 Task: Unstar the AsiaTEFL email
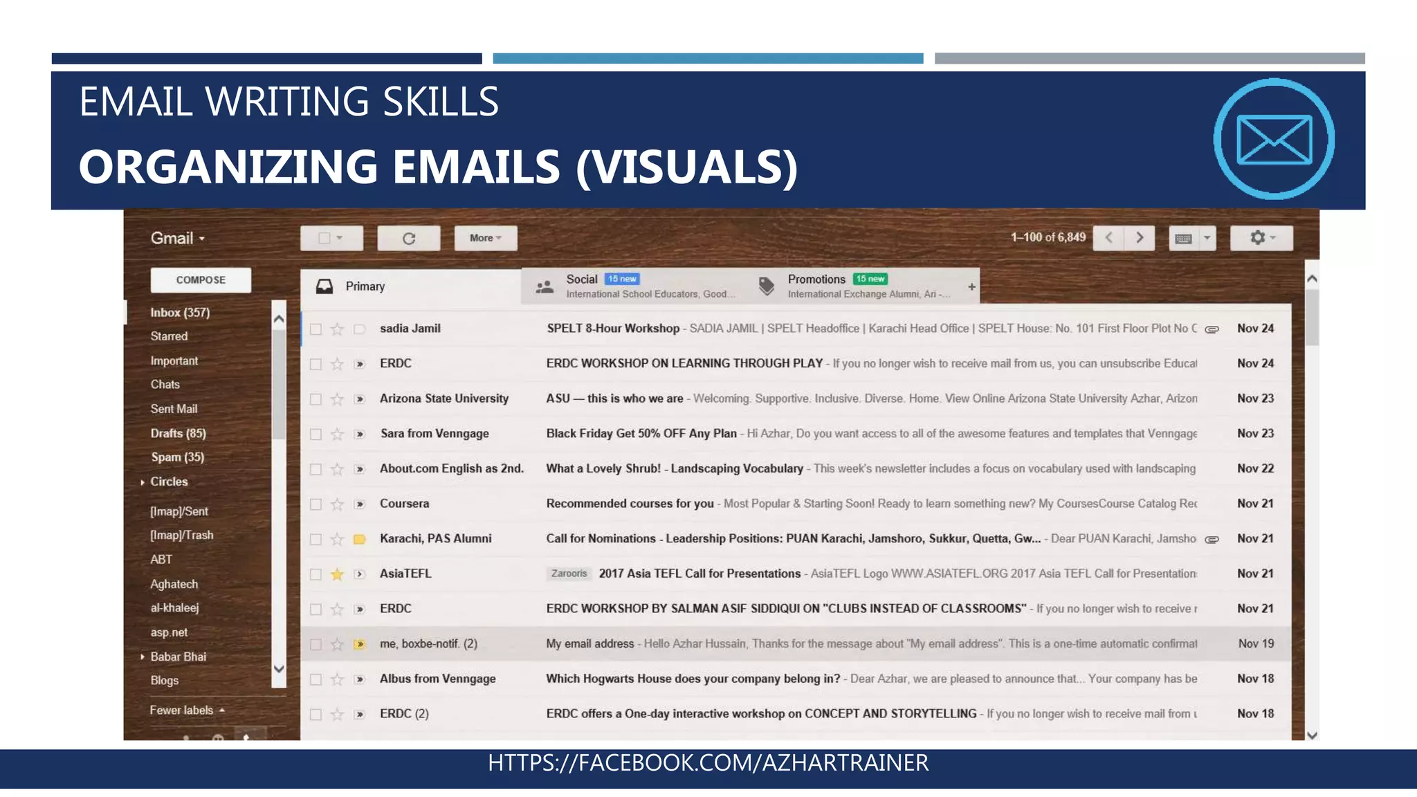point(337,574)
